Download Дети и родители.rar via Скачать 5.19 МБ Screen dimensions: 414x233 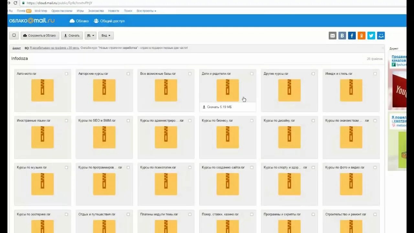pyautogui.click(x=217, y=107)
